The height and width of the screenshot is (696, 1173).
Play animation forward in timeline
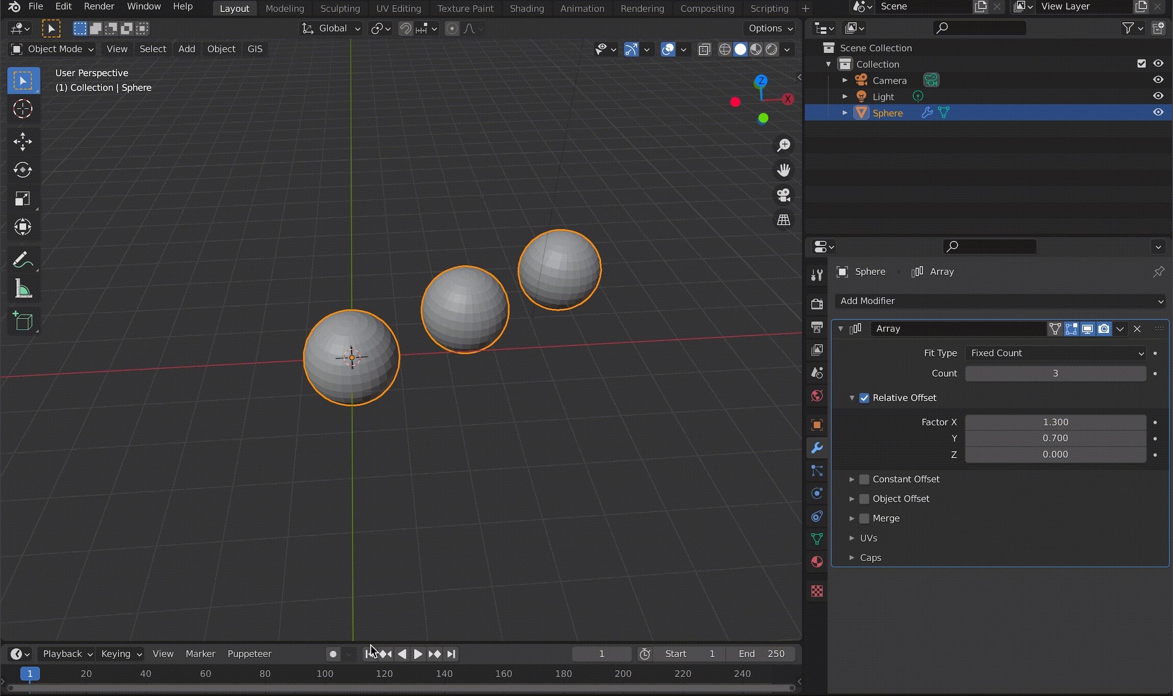click(x=418, y=654)
